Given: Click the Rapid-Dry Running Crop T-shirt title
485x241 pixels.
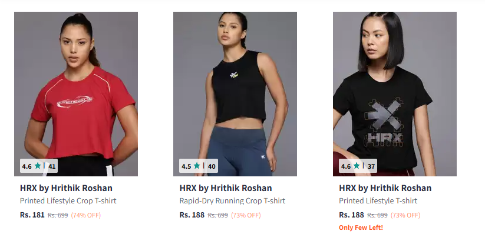Looking at the screenshot, I should pos(232,201).
